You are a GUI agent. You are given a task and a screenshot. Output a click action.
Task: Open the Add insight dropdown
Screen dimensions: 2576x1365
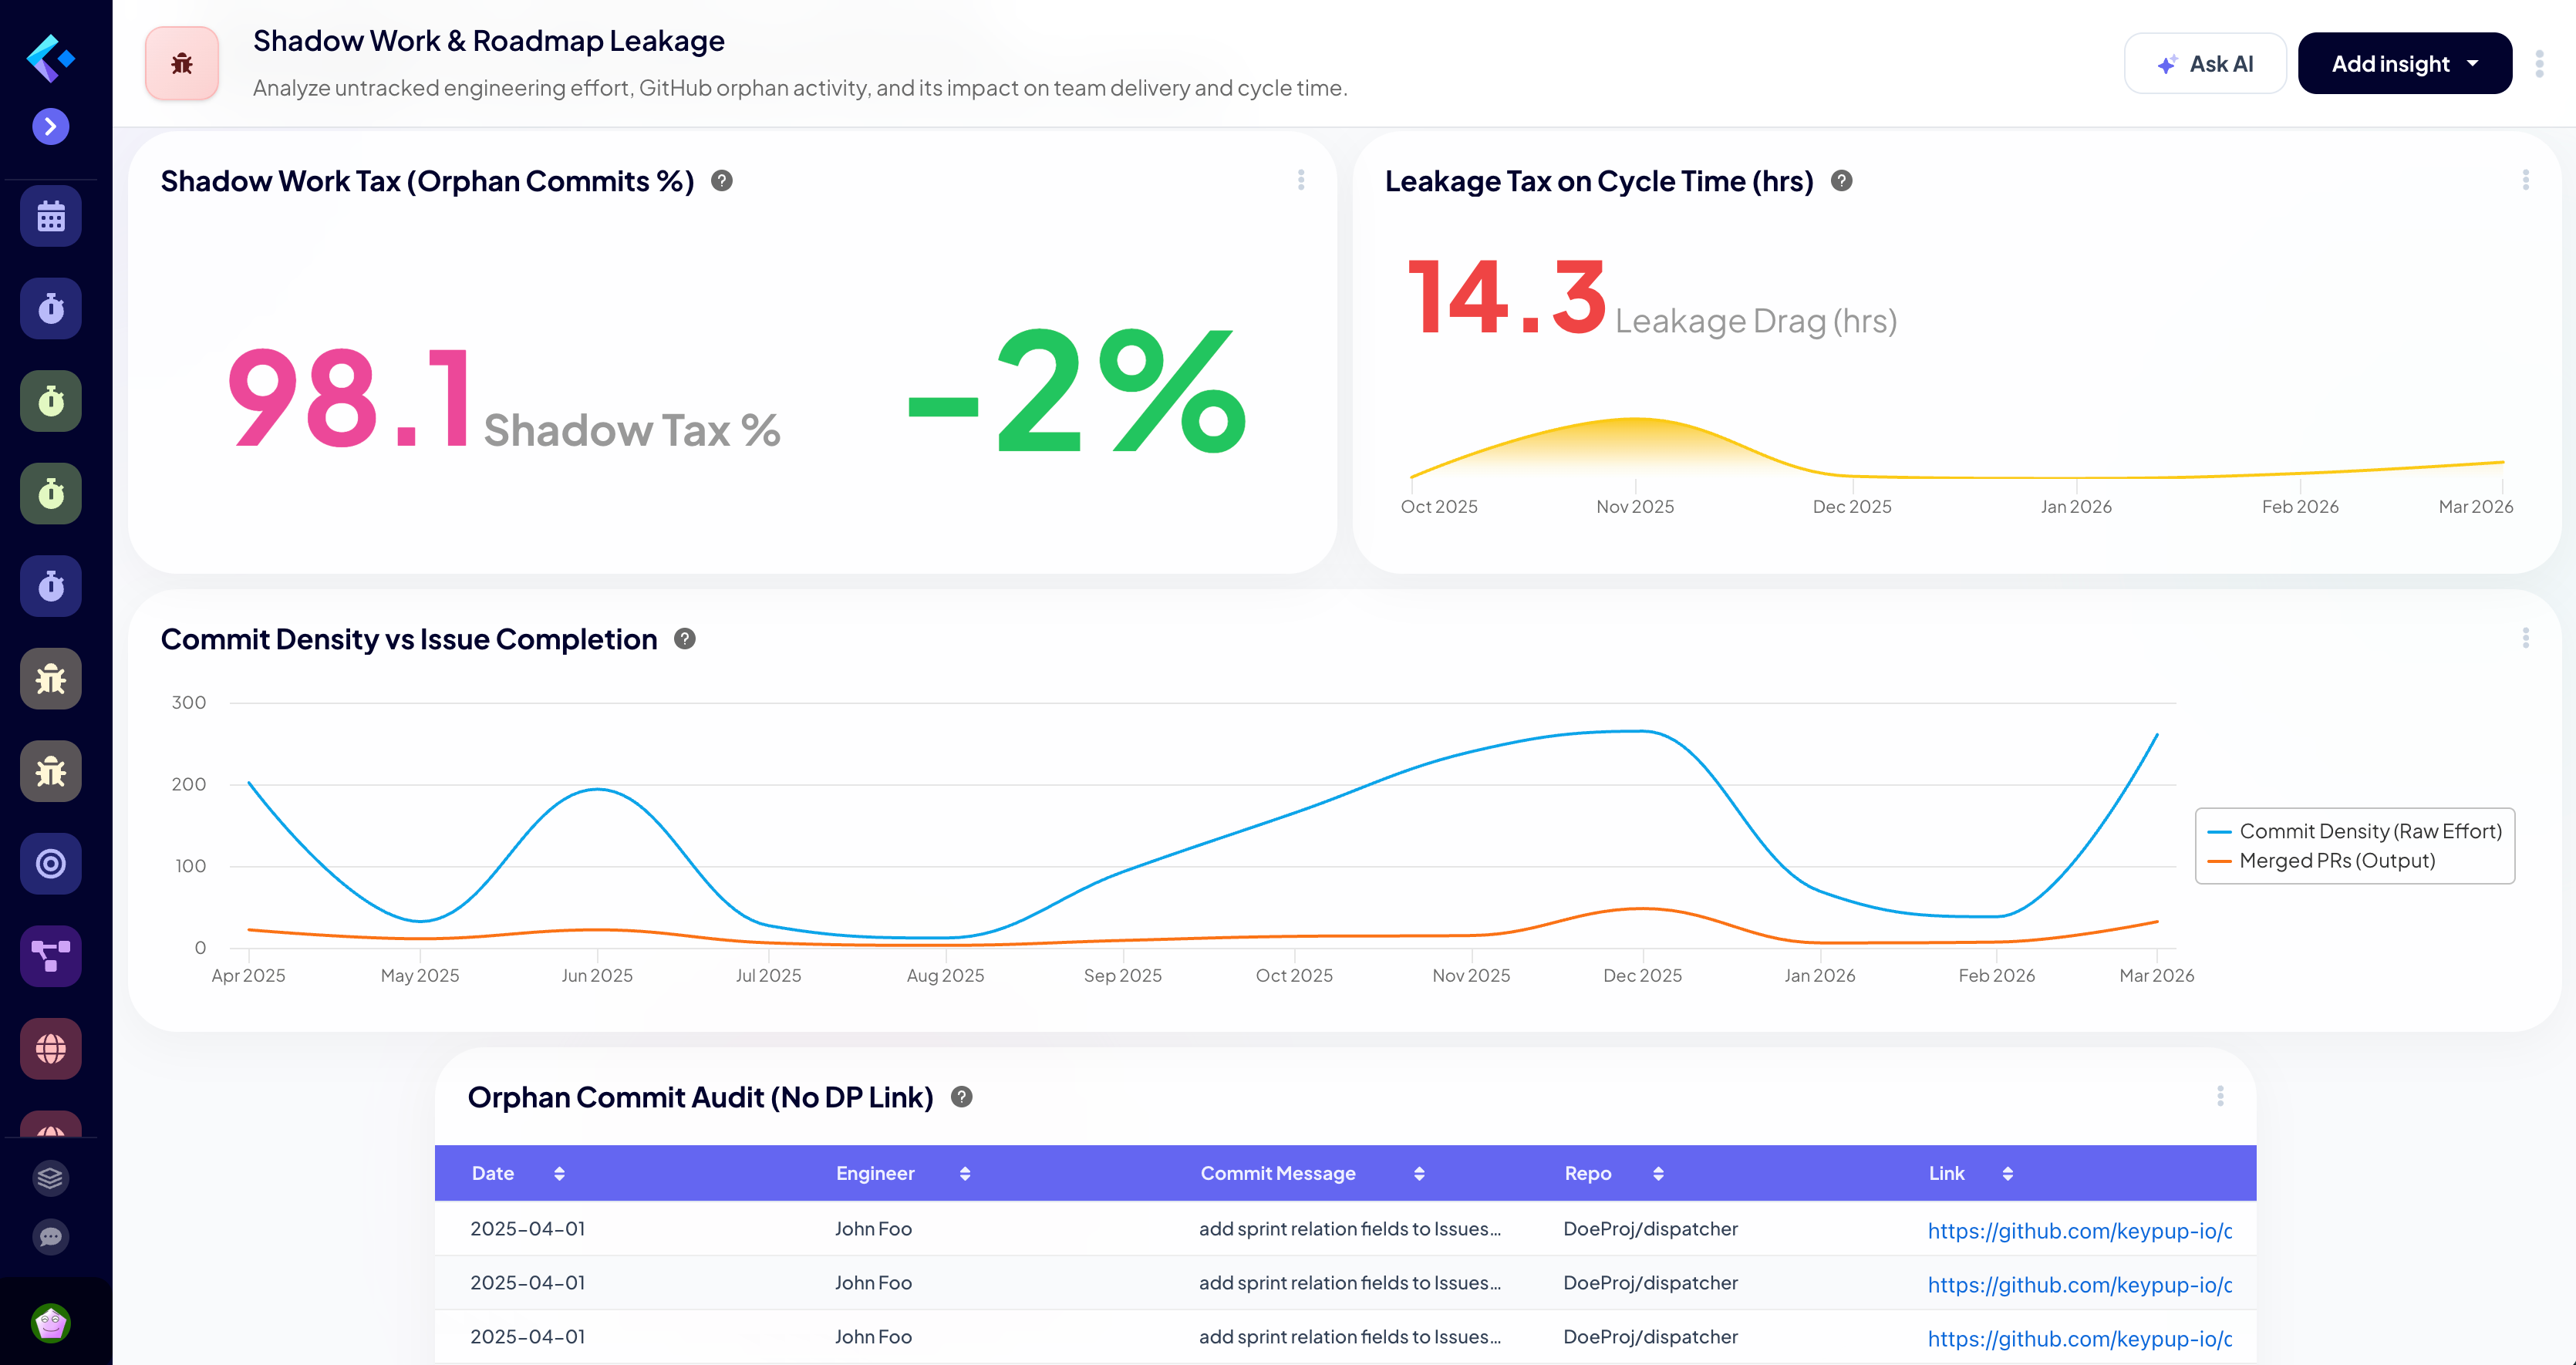tap(2405, 63)
